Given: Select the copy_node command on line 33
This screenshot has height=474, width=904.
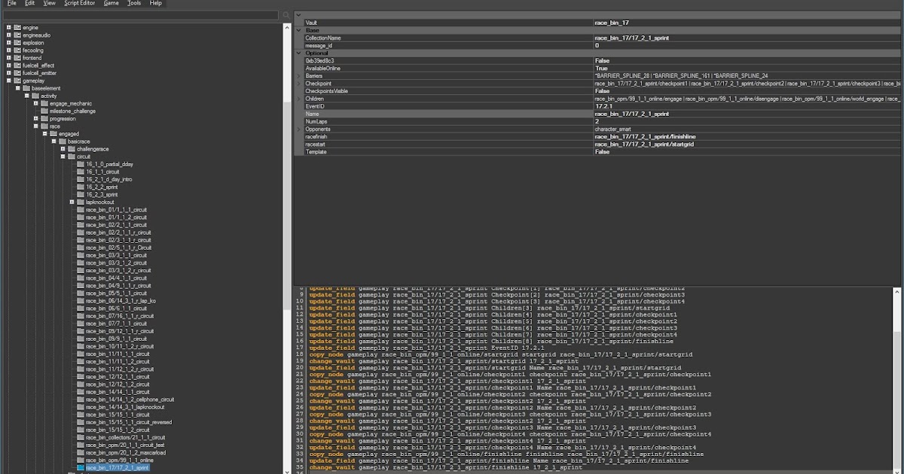Looking at the screenshot, I should [325, 454].
